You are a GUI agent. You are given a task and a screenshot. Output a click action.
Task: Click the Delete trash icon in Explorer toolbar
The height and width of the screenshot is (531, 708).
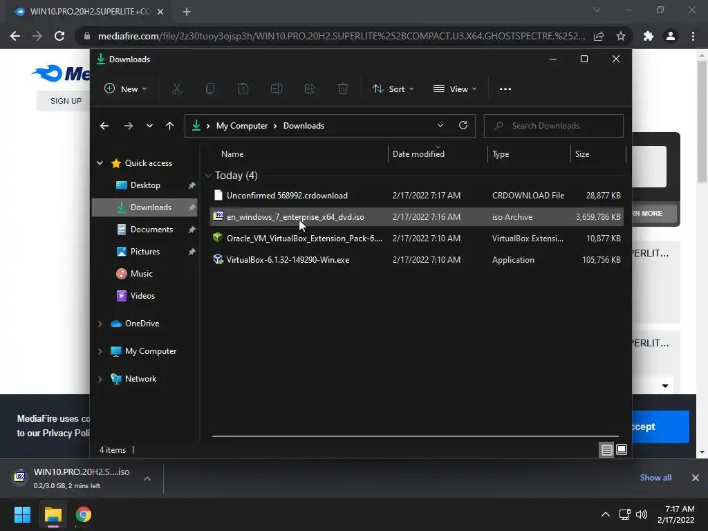343,89
